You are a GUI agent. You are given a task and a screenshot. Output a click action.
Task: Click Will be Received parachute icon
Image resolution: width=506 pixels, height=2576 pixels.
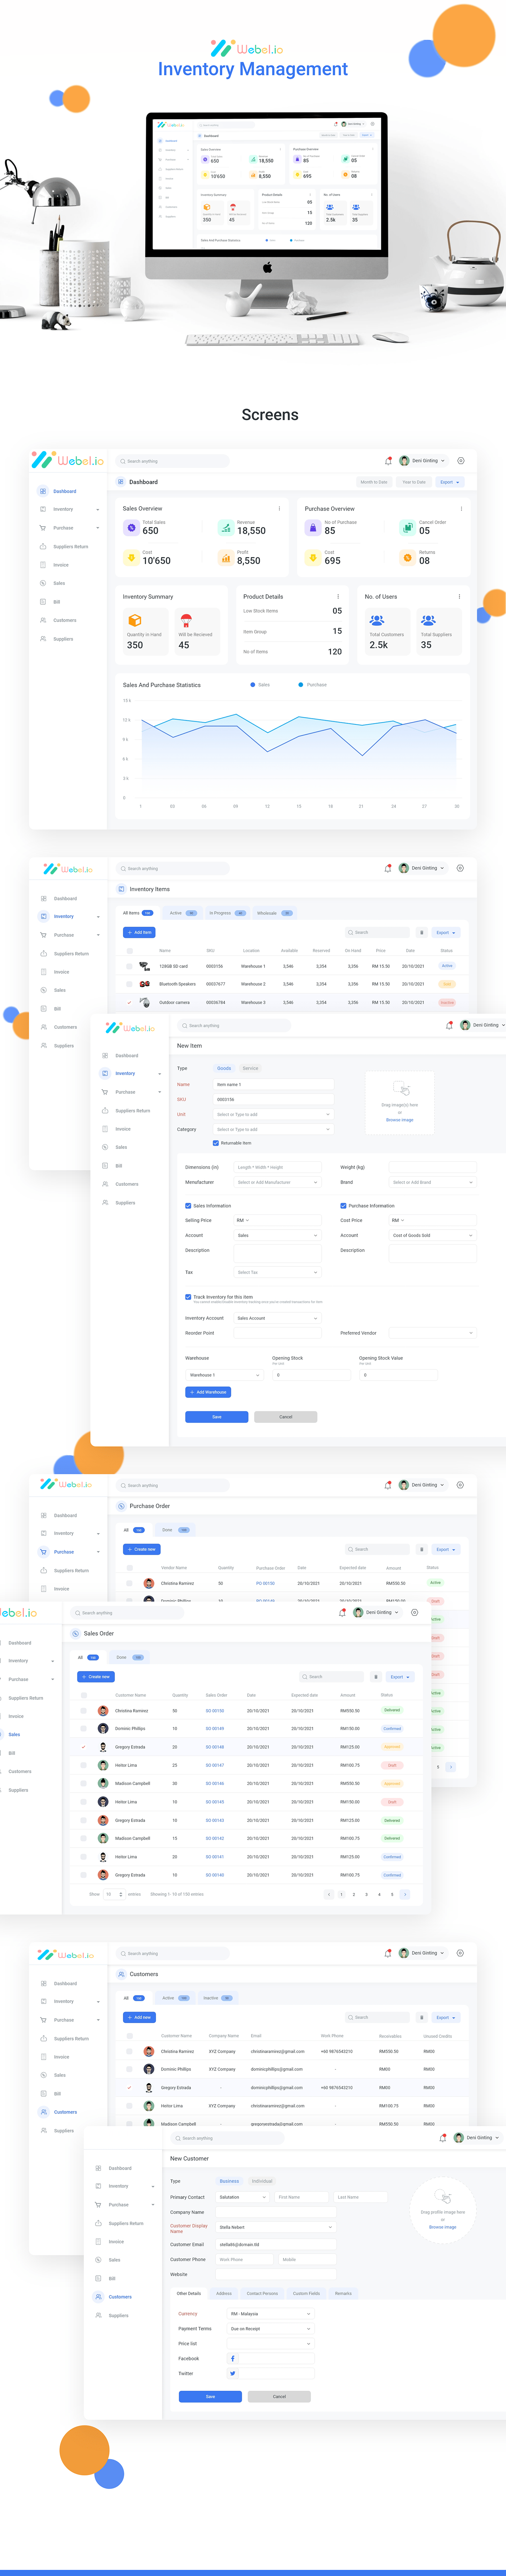186,620
